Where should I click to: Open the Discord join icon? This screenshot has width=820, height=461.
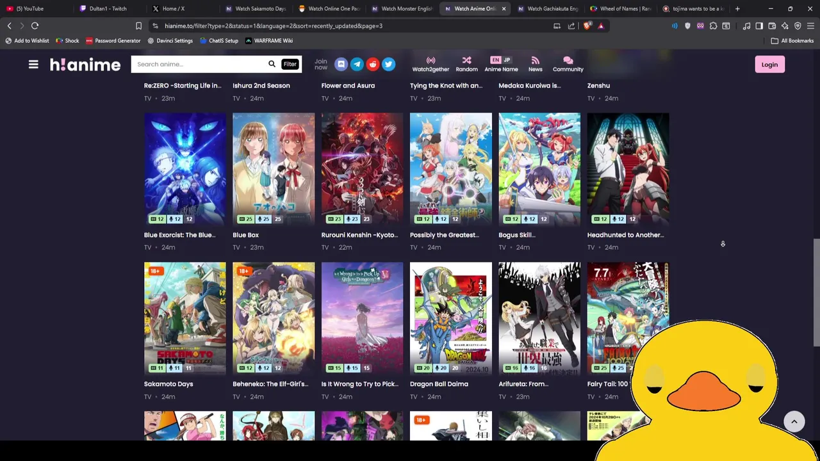(x=341, y=64)
